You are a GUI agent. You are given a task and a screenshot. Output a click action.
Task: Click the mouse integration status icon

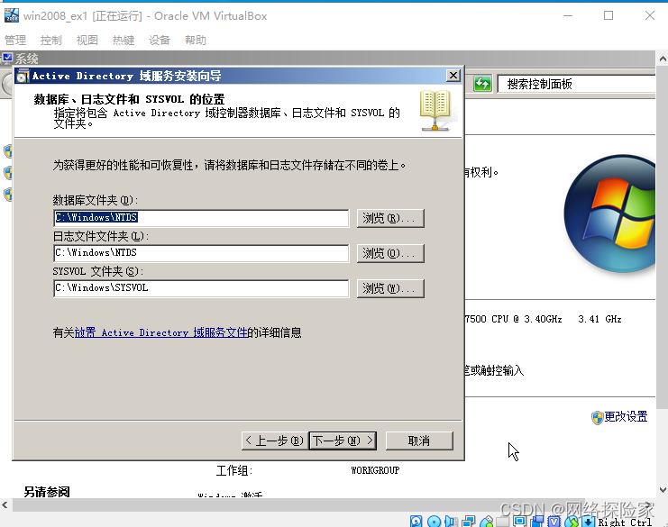click(x=572, y=522)
